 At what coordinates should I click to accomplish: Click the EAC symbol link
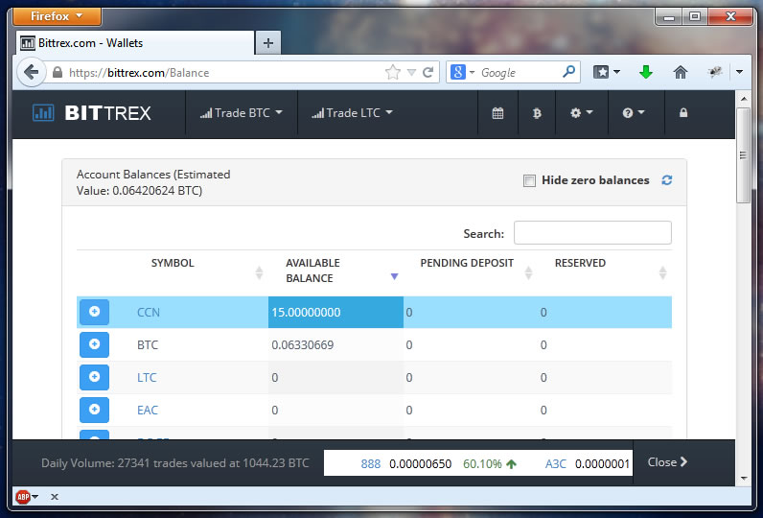tap(148, 410)
